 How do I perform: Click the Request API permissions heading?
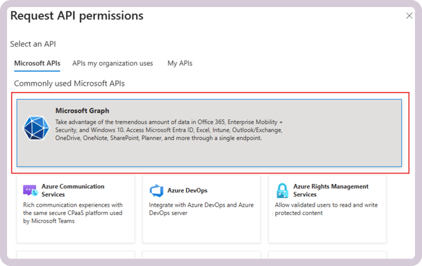coord(77,16)
